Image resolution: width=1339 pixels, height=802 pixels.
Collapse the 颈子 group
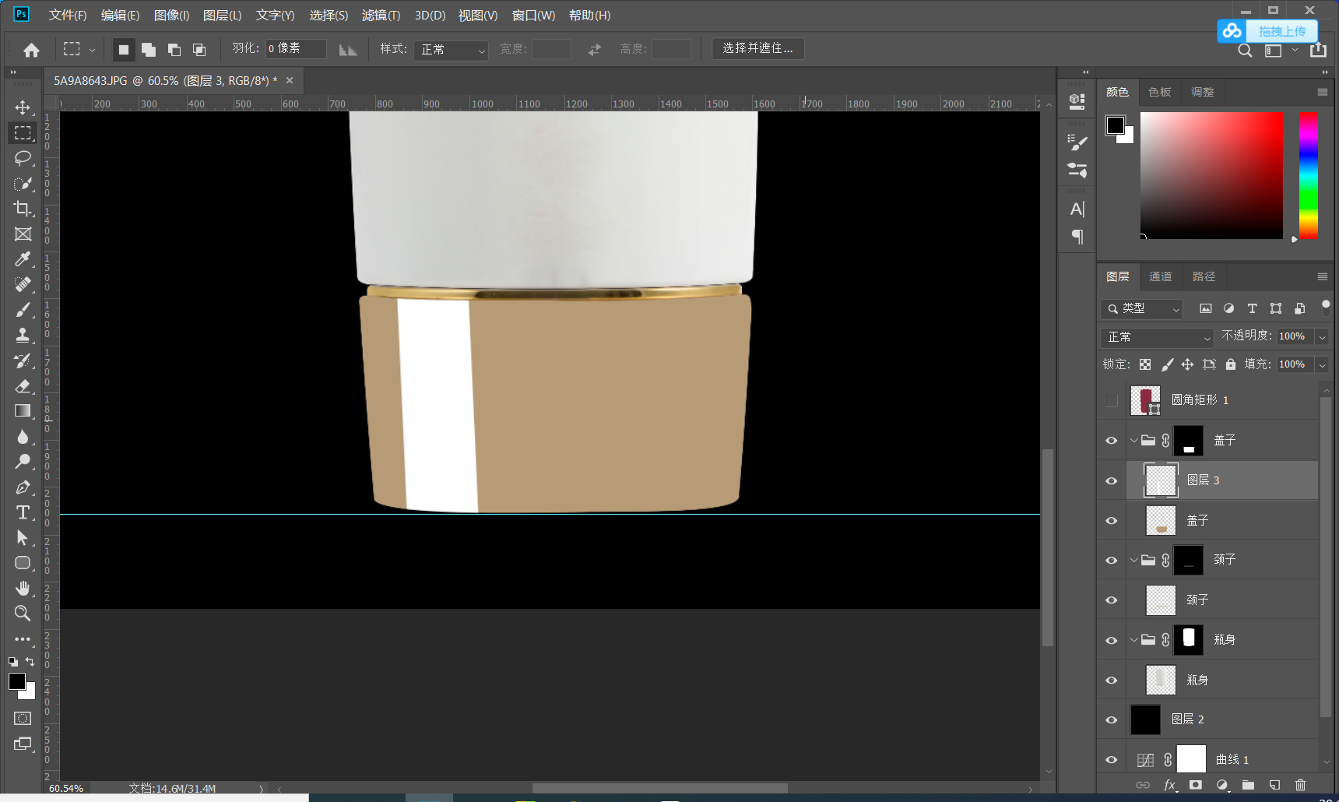[x=1133, y=560]
